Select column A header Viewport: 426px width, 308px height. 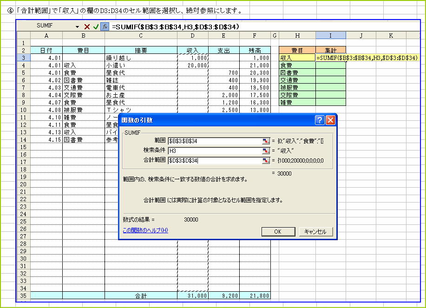click(x=46, y=36)
